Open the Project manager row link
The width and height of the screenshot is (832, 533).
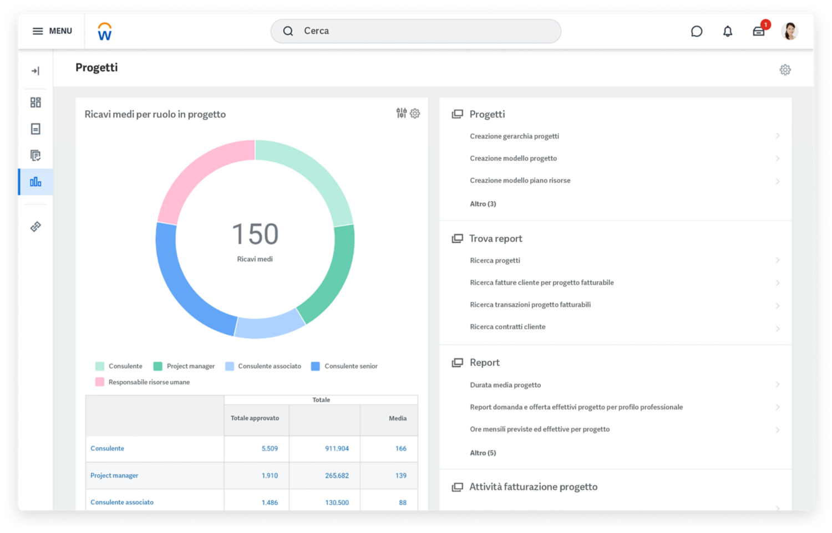114,475
